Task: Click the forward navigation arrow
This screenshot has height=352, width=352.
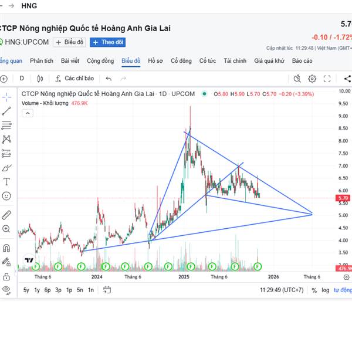Action: (x=11, y=6)
